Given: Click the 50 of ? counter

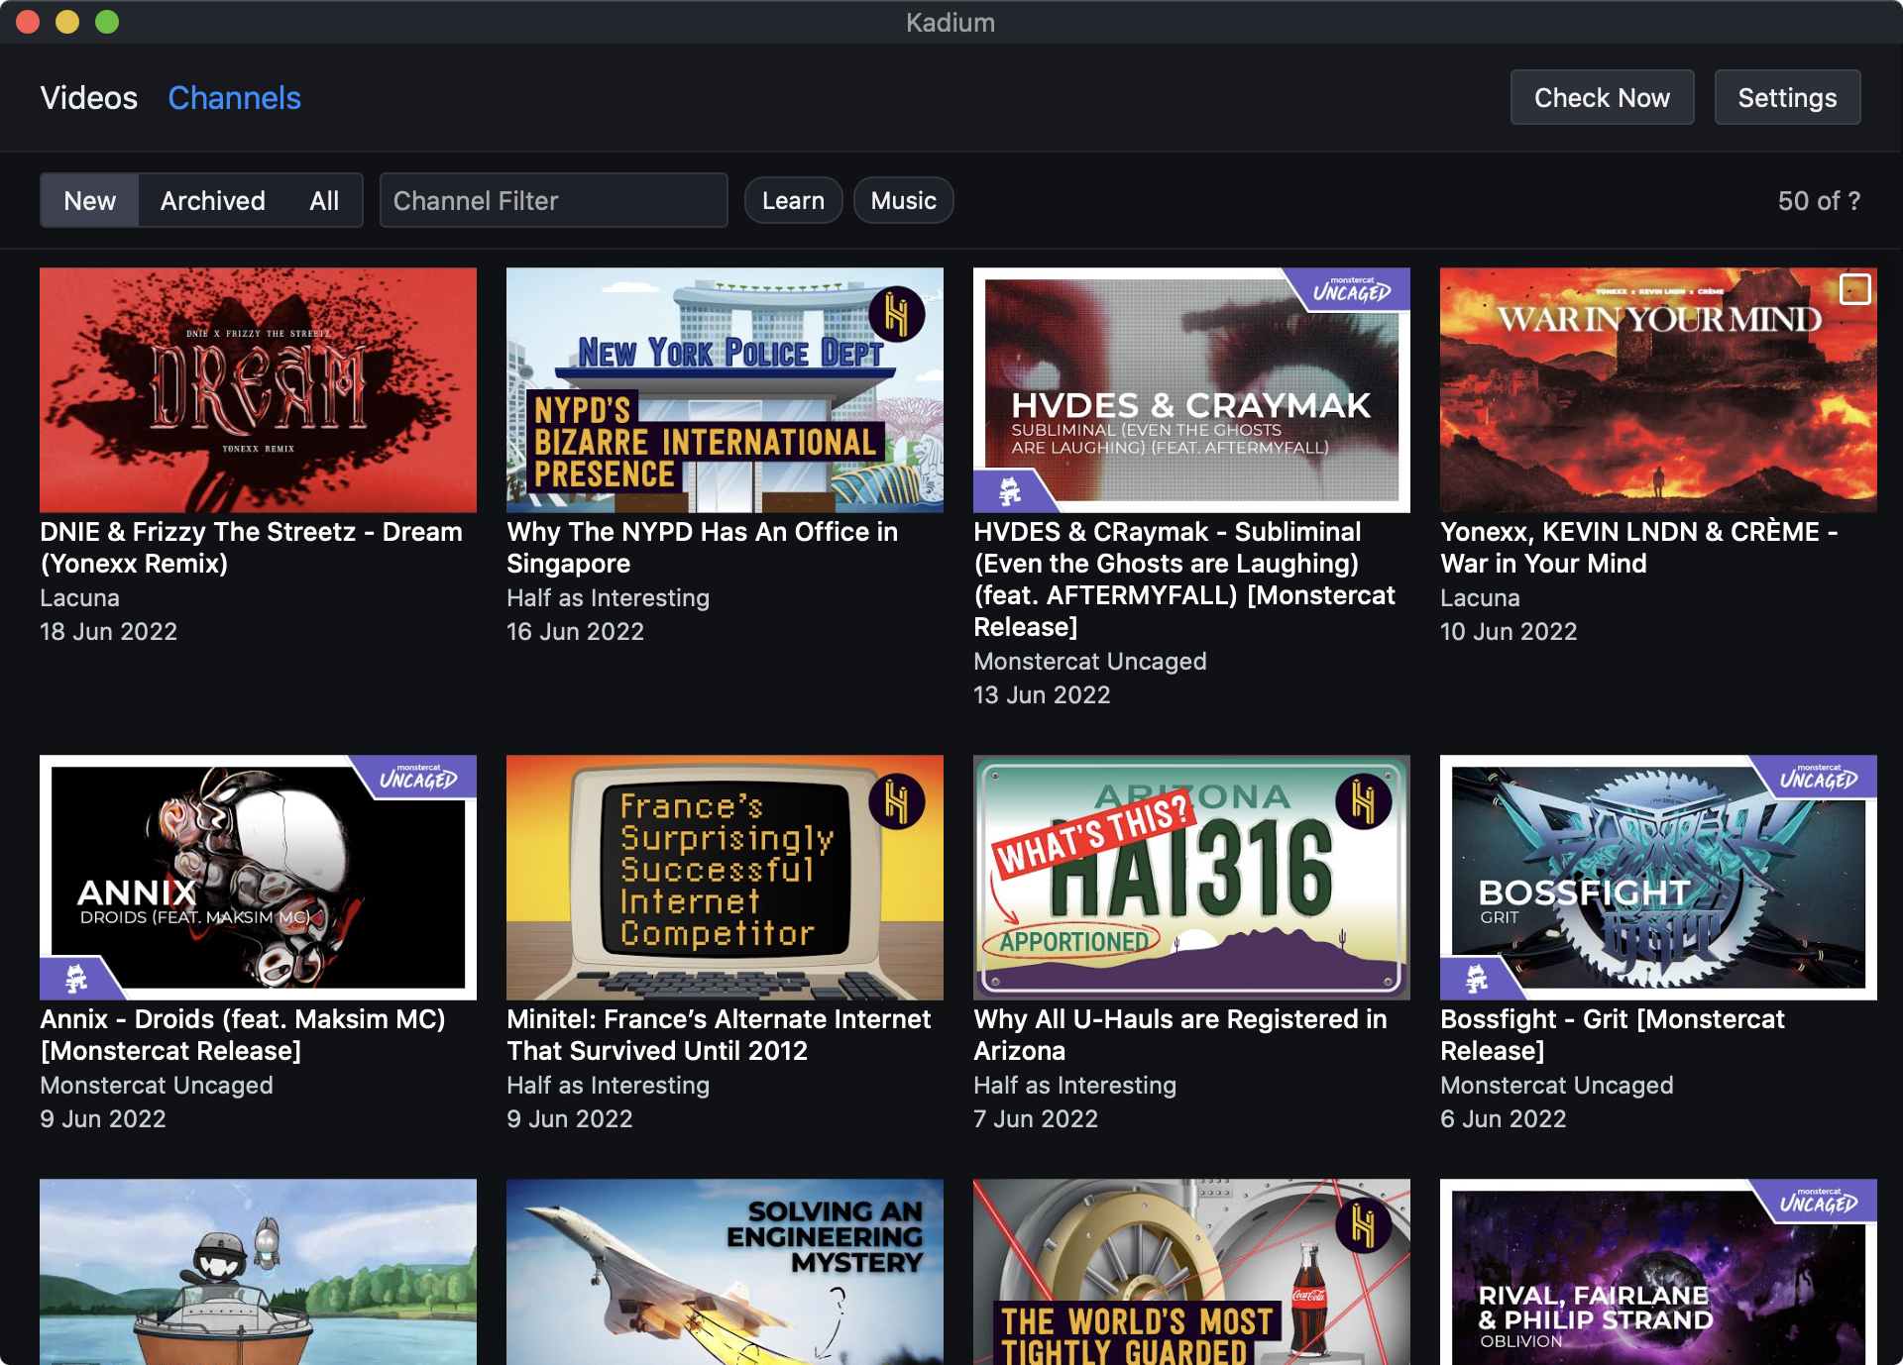Looking at the screenshot, I should pos(1819,200).
